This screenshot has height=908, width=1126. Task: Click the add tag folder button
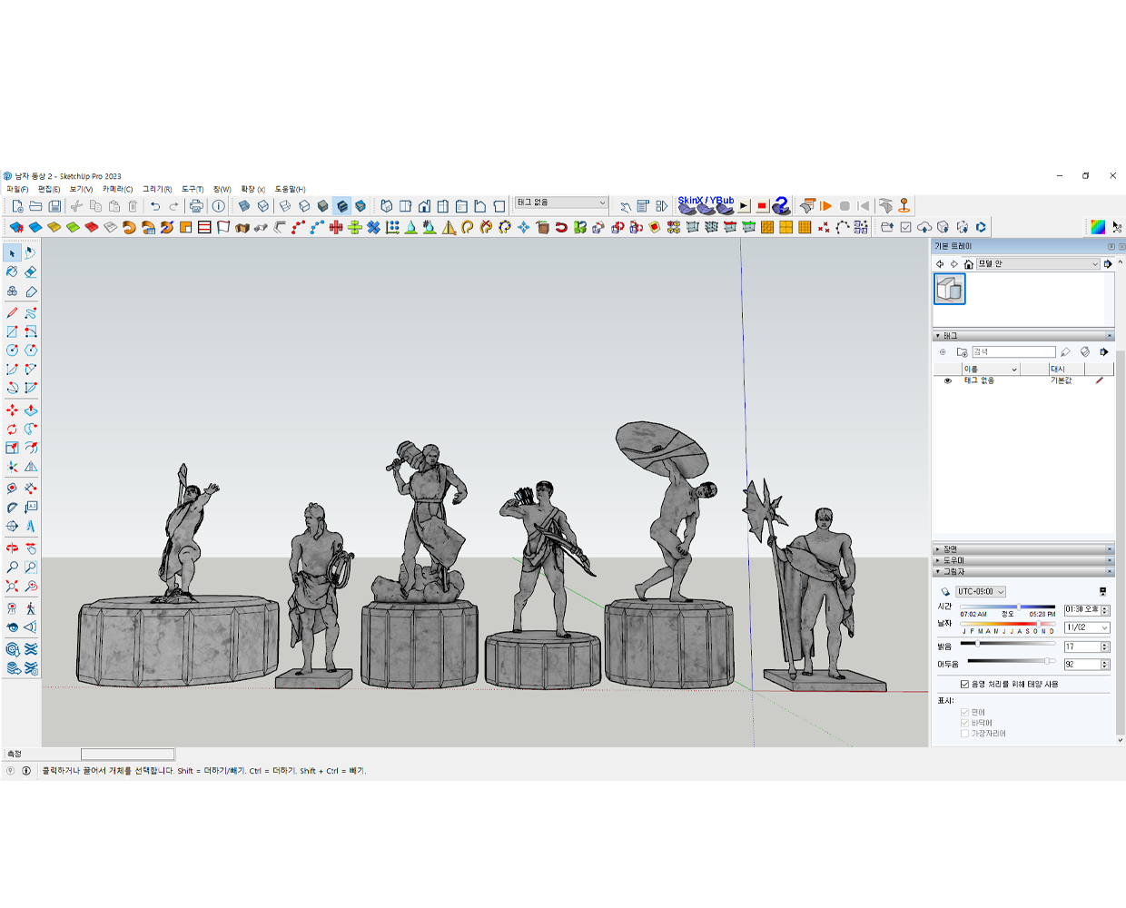[962, 352]
